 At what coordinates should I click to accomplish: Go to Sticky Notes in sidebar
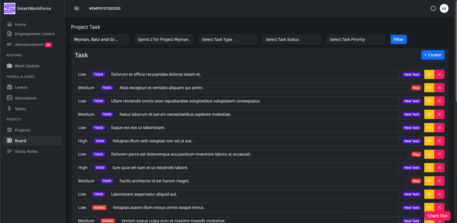(26, 152)
